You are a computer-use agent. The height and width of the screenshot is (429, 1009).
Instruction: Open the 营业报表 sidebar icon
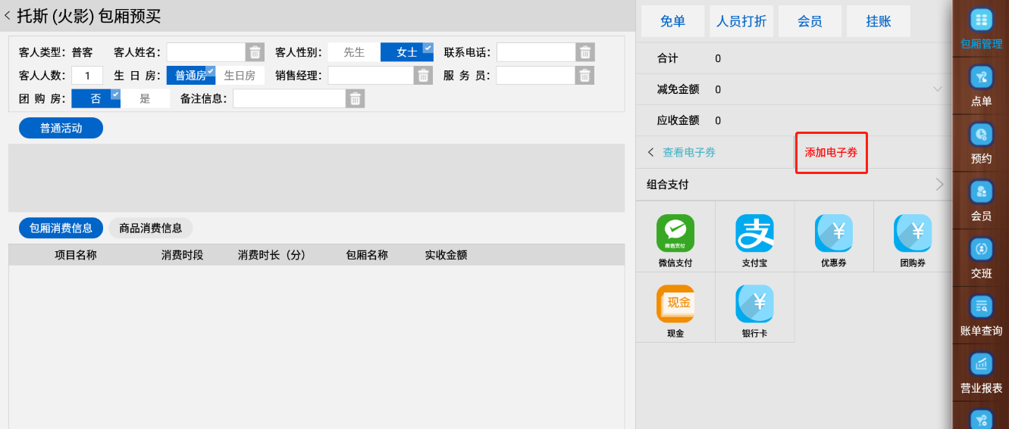981,364
